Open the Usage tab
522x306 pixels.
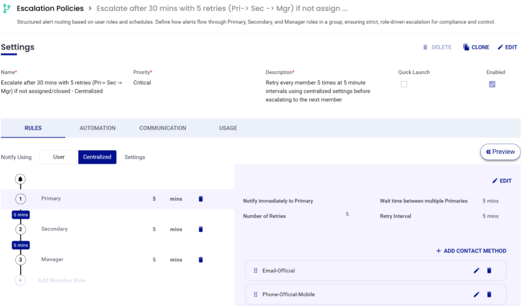click(x=228, y=128)
